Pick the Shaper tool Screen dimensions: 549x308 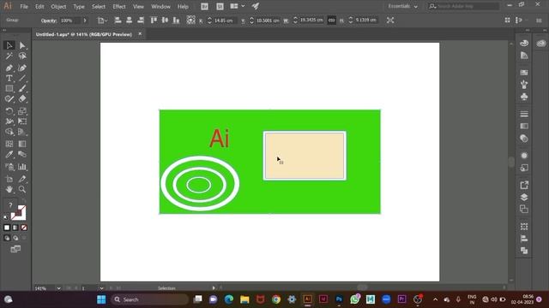pyautogui.click(x=9, y=99)
